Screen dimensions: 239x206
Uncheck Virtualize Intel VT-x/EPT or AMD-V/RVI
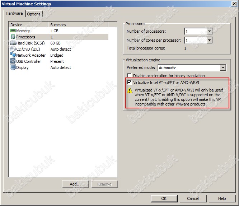(x=129, y=83)
